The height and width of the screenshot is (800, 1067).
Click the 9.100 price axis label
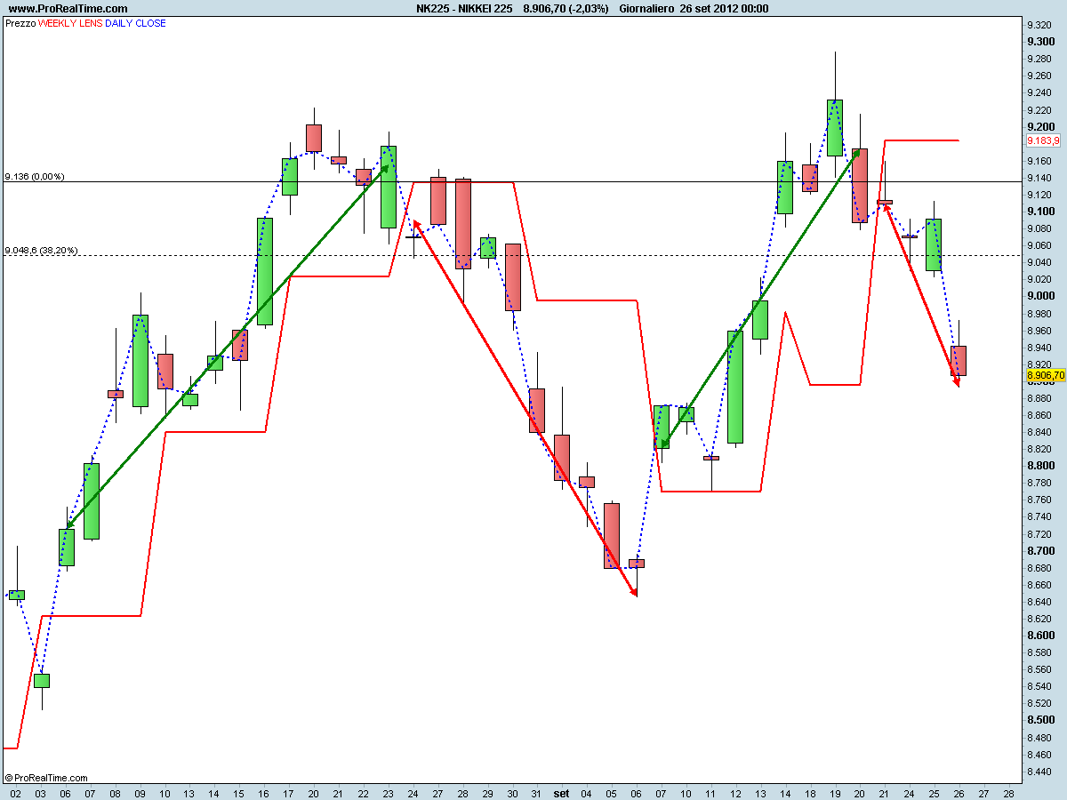tap(1040, 212)
